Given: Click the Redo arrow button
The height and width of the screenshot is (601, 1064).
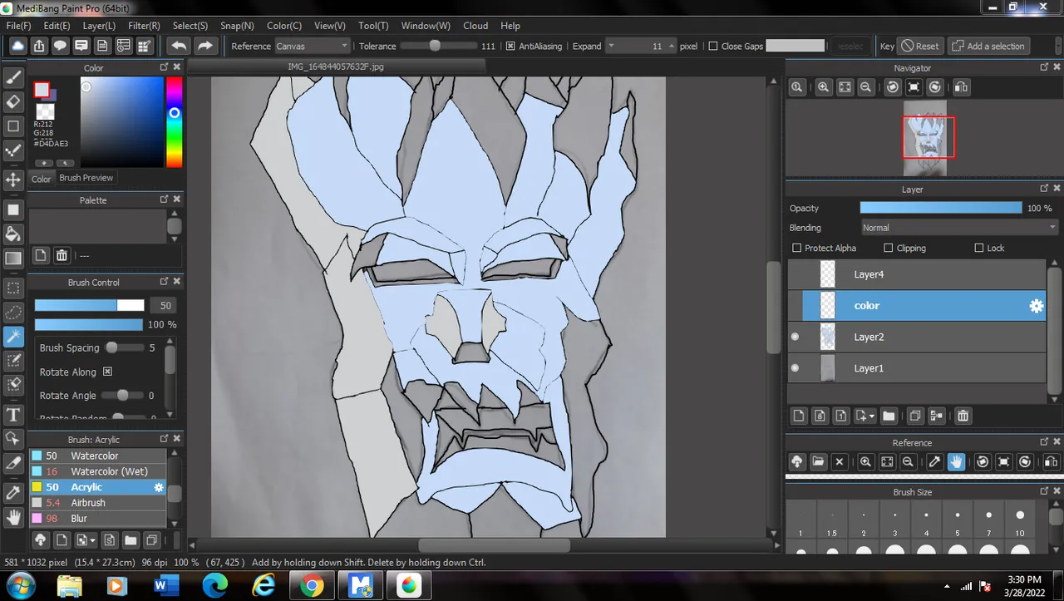Looking at the screenshot, I should point(204,46).
